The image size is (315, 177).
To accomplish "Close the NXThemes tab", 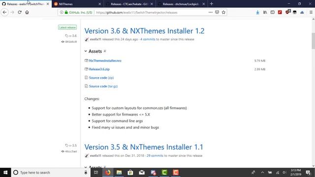I will coord(99,4).
